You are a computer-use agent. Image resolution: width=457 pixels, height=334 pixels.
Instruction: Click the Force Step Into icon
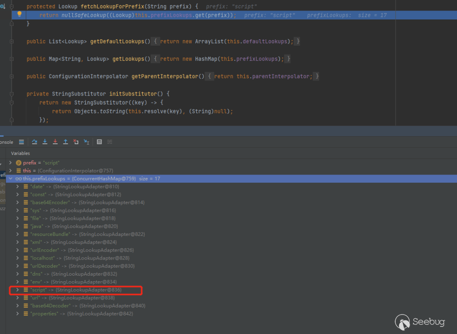click(55, 142)
